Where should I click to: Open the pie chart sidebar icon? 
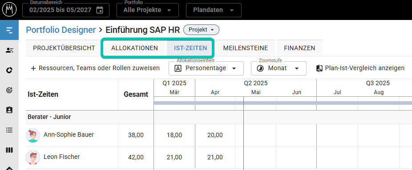9,70
